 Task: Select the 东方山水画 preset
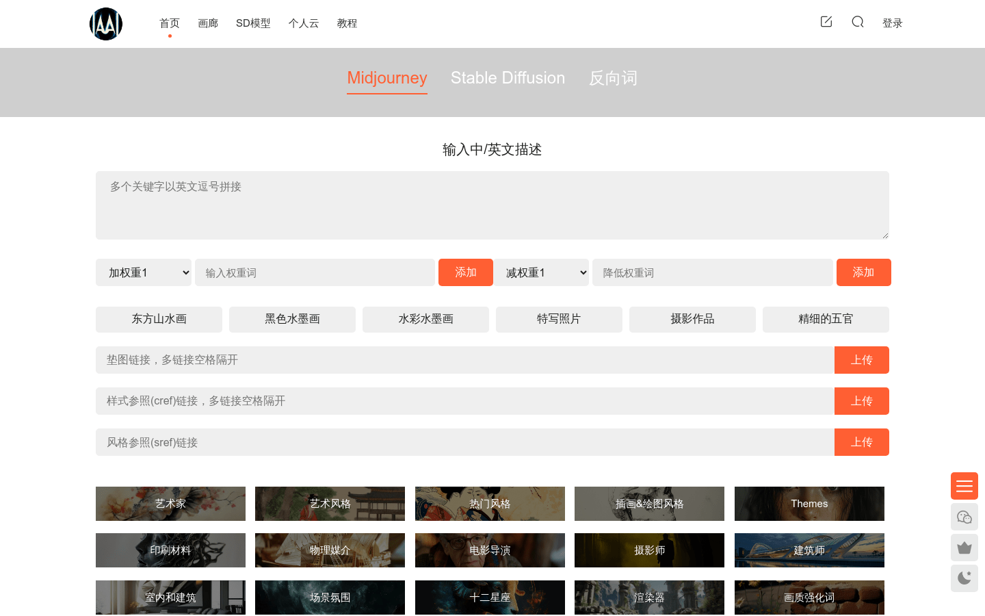click(x=159, y=320)
